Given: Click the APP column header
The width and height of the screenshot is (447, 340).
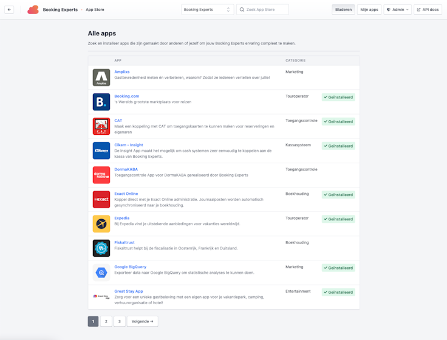Looking at the screenshot, I should coord(118,61).
